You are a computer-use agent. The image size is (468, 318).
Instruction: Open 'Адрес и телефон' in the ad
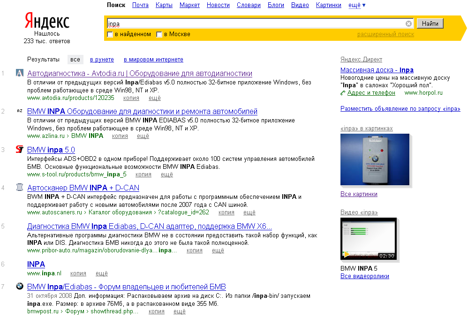tap(371, 93)
